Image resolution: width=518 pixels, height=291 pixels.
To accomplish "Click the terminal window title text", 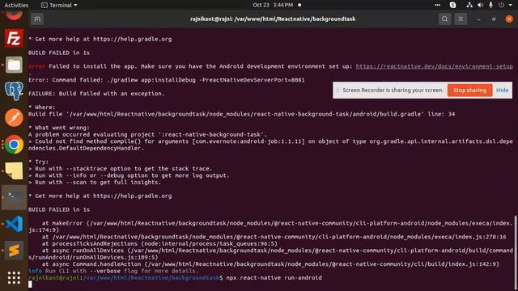I will coord(273,19).
